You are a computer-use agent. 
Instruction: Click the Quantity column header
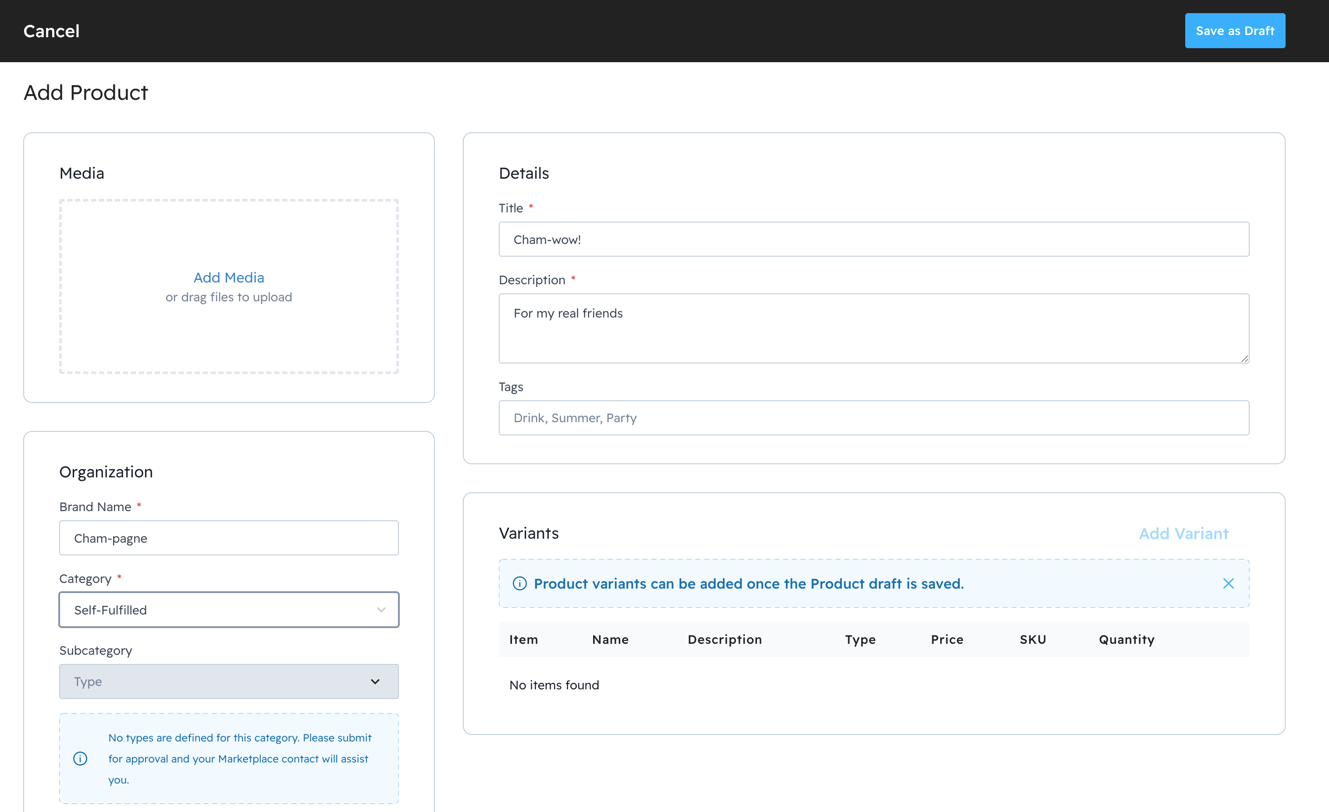click(x=1126, y=639)
